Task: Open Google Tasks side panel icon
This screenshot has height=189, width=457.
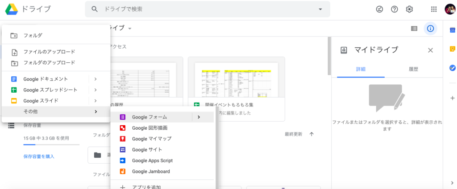Action: [453, 68]
